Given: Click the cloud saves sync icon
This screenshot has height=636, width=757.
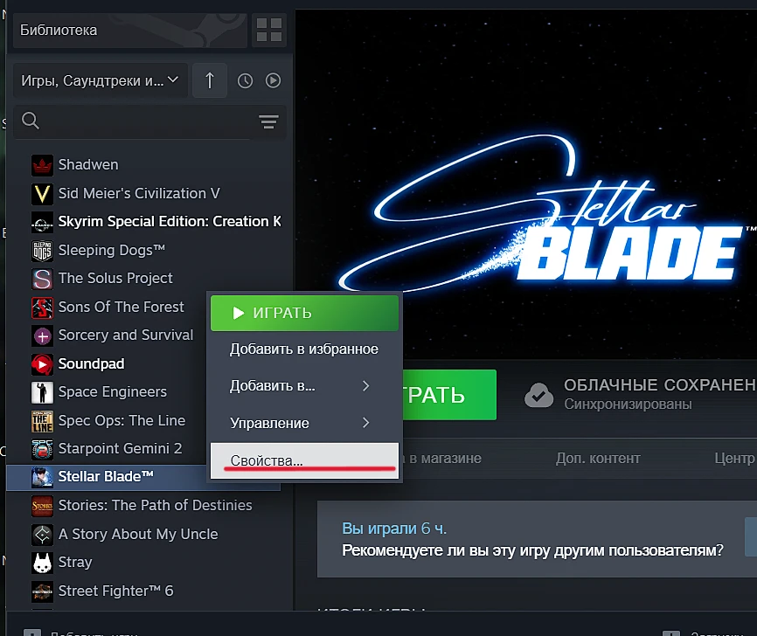Looking at the screenshot, I should (539, 395).
